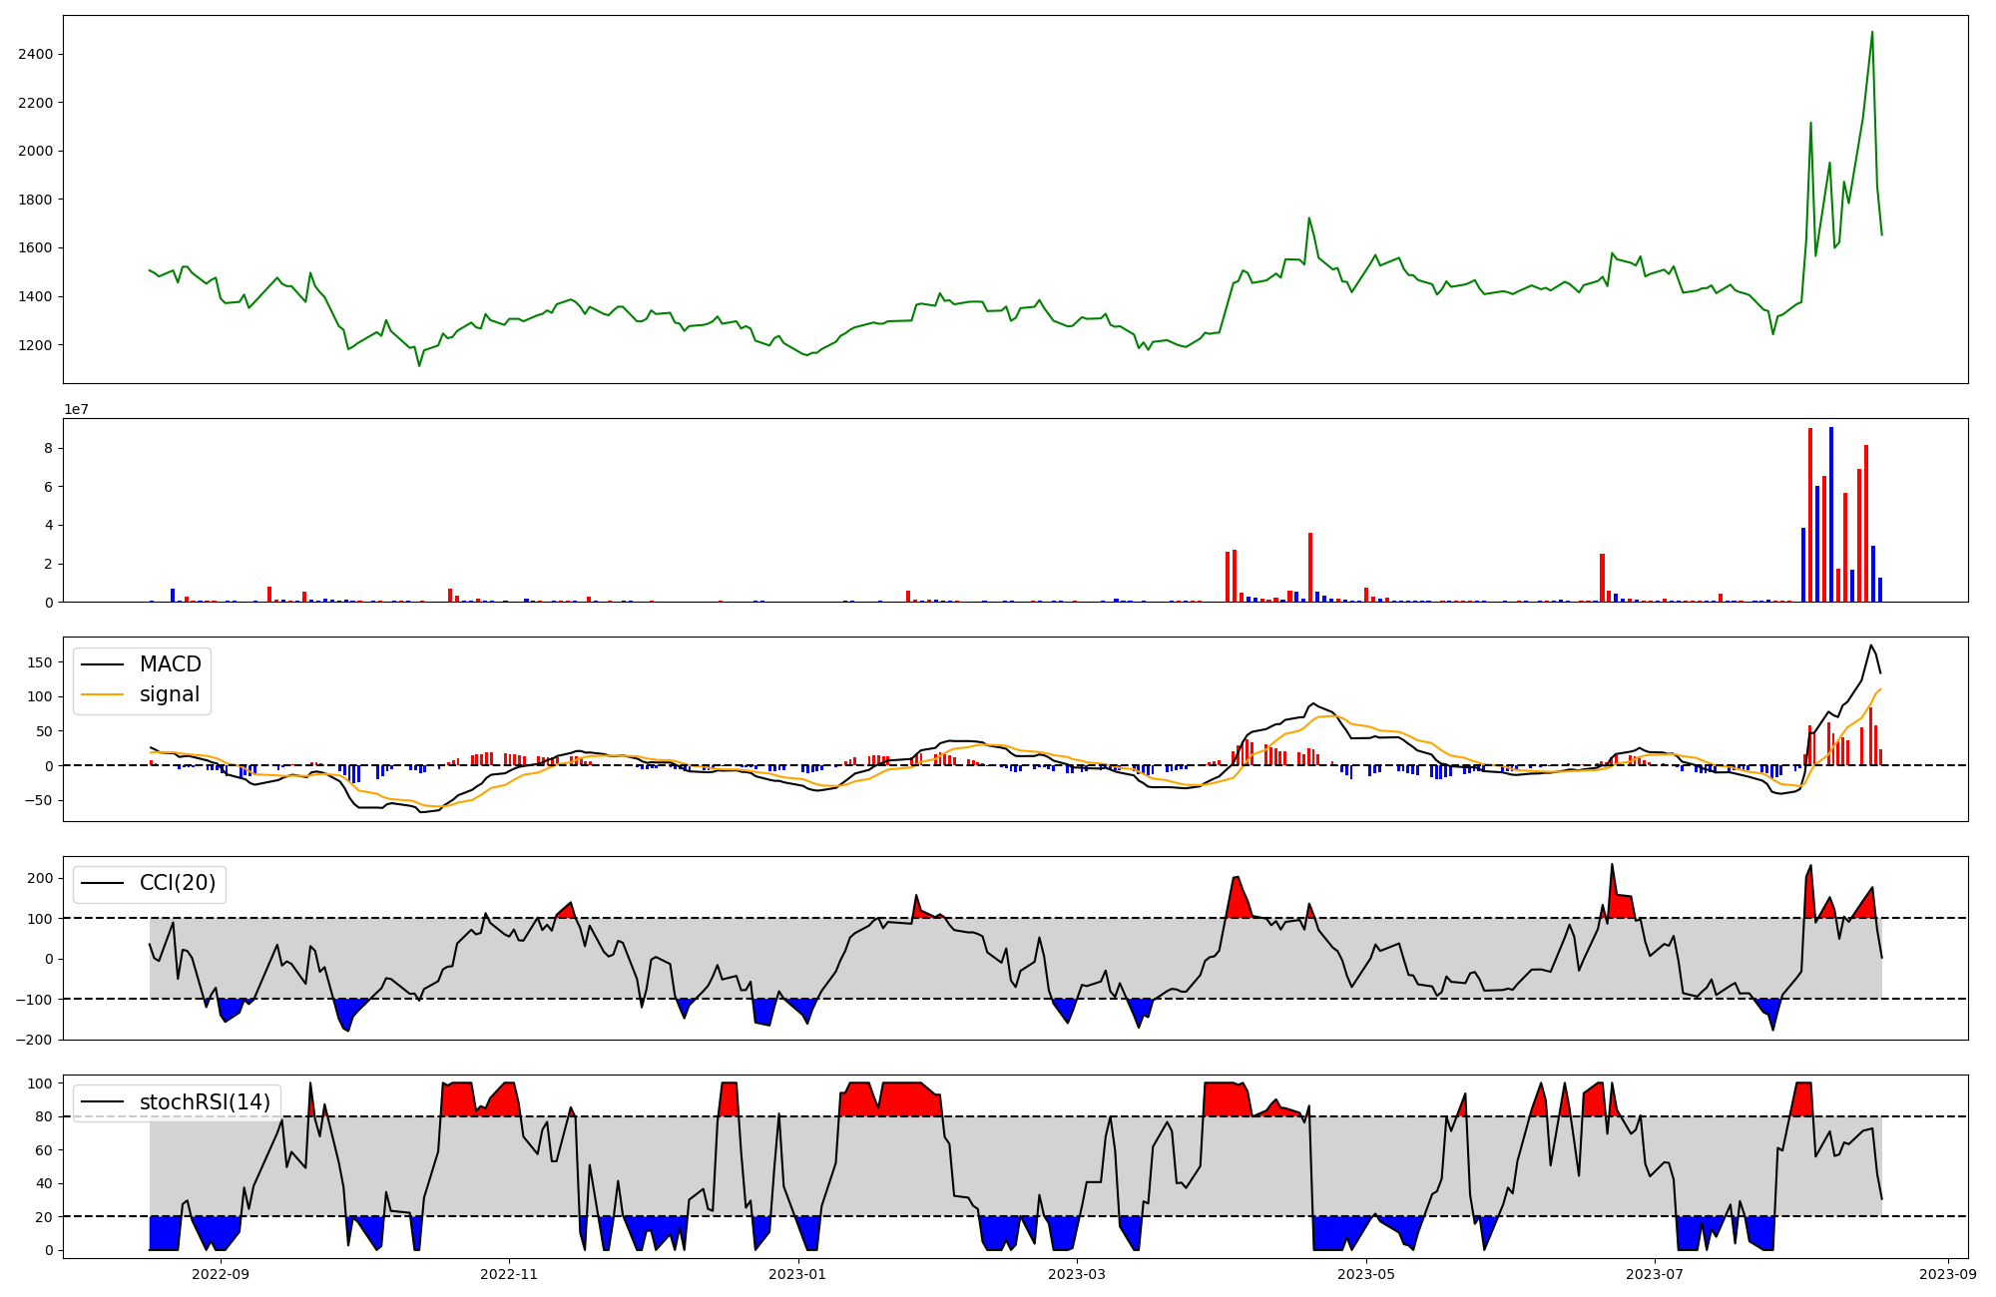The height and width of the screenshot is (1297, 1996).
Task: Click the 1e7 scale label above volume chart
Action: [x=77, y=409]
